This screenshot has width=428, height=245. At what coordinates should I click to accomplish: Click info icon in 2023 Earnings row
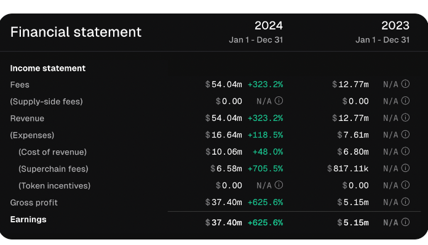[x=405, y=222]
